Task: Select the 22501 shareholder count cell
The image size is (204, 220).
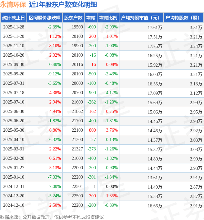Action: (77, 187)
